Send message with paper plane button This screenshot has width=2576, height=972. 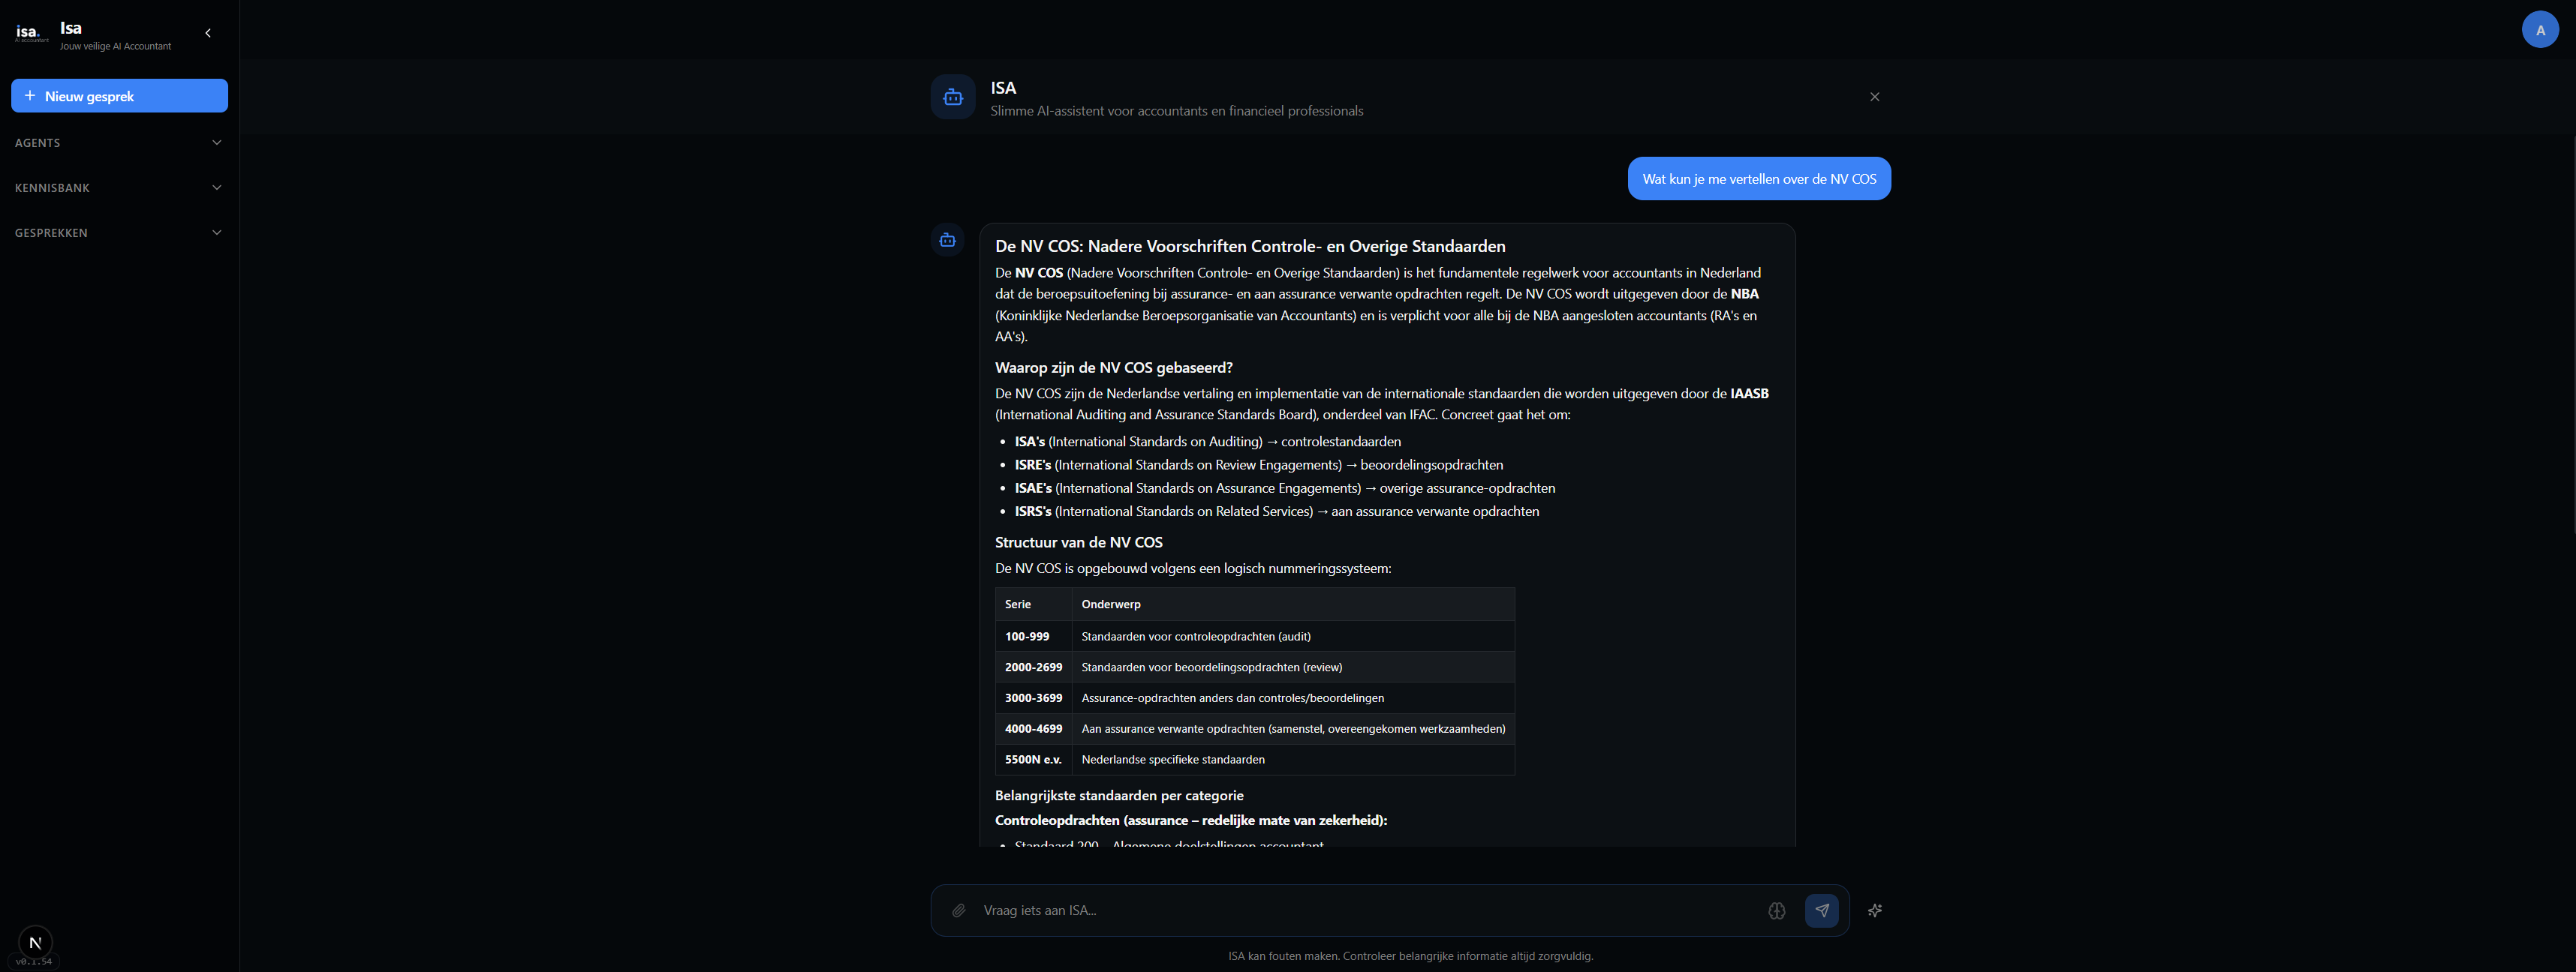tap(1821, 910)
